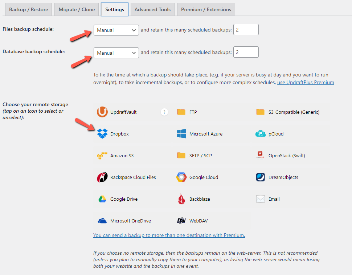Viewport: 352px width, 275px height.
Task: Select the pCloud icon
Action: (261, 134)
